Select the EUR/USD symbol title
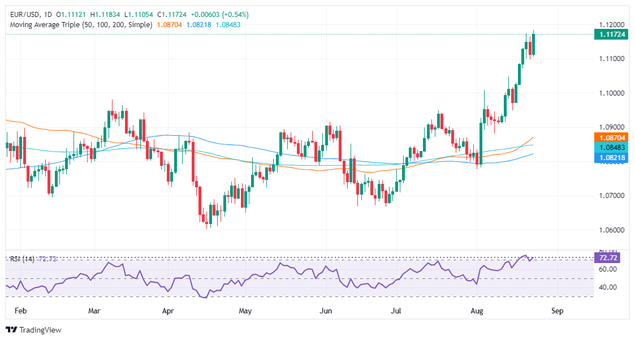The width and height of the screenshot is (635, 340). (25, 15)
